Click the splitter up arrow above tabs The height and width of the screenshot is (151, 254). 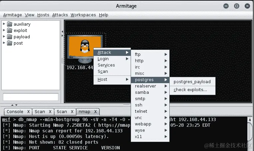[x=12, y=105]
